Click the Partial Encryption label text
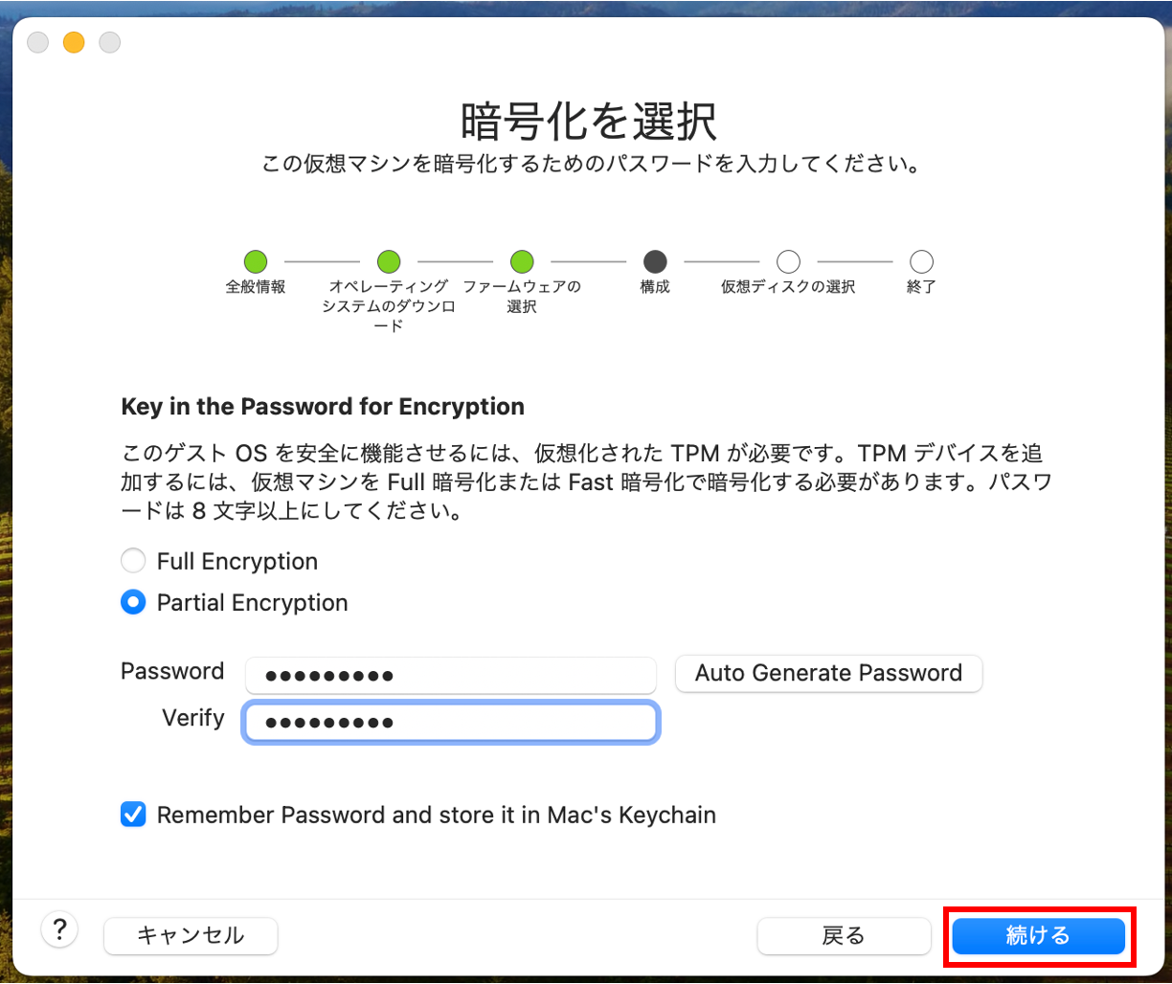This screenshot has height=984, width=1172. 252,602
